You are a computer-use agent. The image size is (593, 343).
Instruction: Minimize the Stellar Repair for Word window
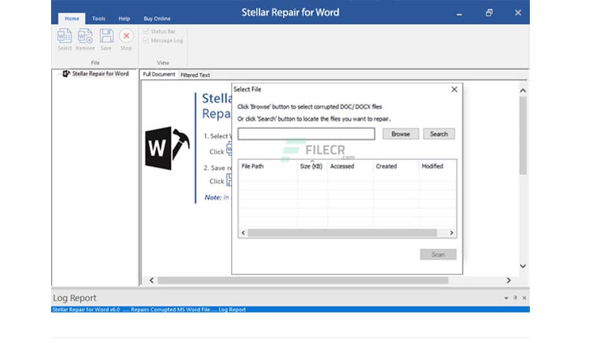click(459, 13)
